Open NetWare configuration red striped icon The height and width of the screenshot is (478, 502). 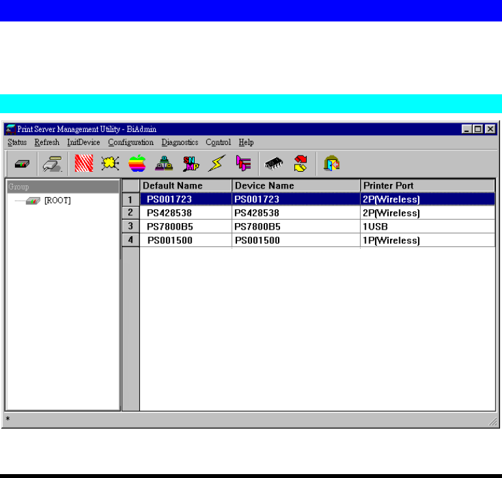[84, 163]
